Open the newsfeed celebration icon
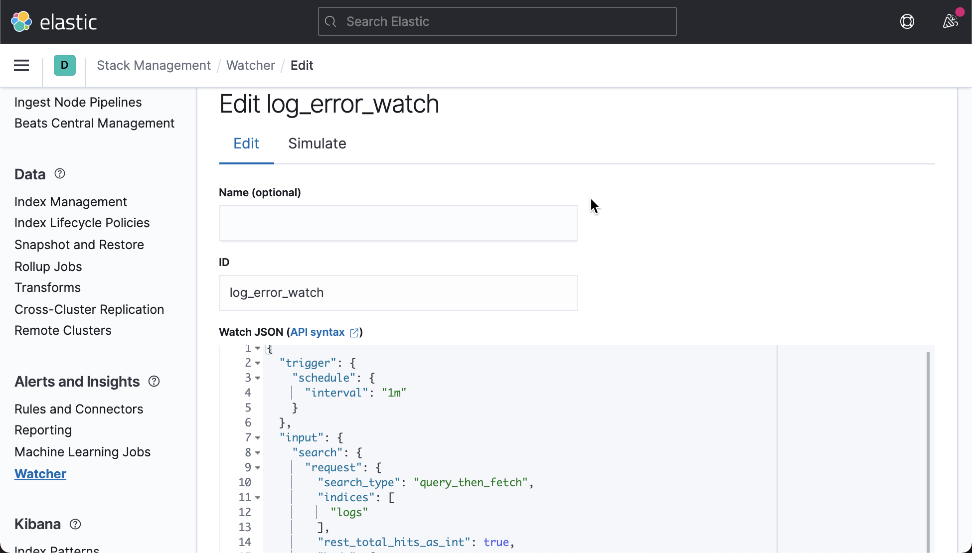 pos(950,21)
